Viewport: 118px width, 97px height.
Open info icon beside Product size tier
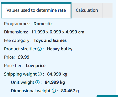pyautogui.click(x=40, y=49)
